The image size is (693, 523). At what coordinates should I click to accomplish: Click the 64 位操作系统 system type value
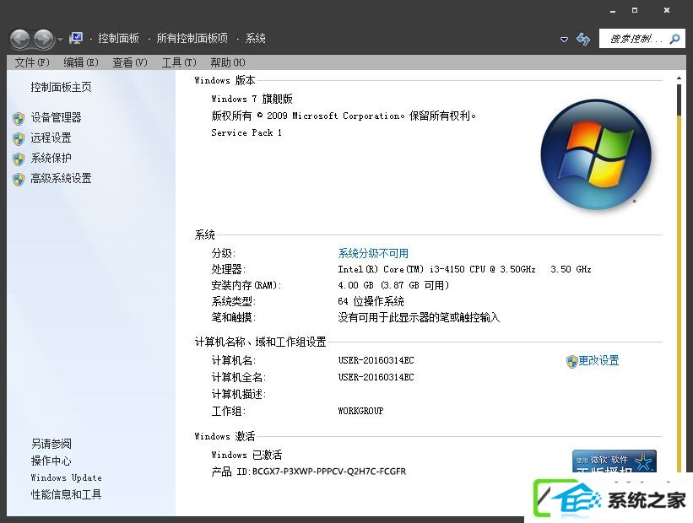click(x=371, y=301)
